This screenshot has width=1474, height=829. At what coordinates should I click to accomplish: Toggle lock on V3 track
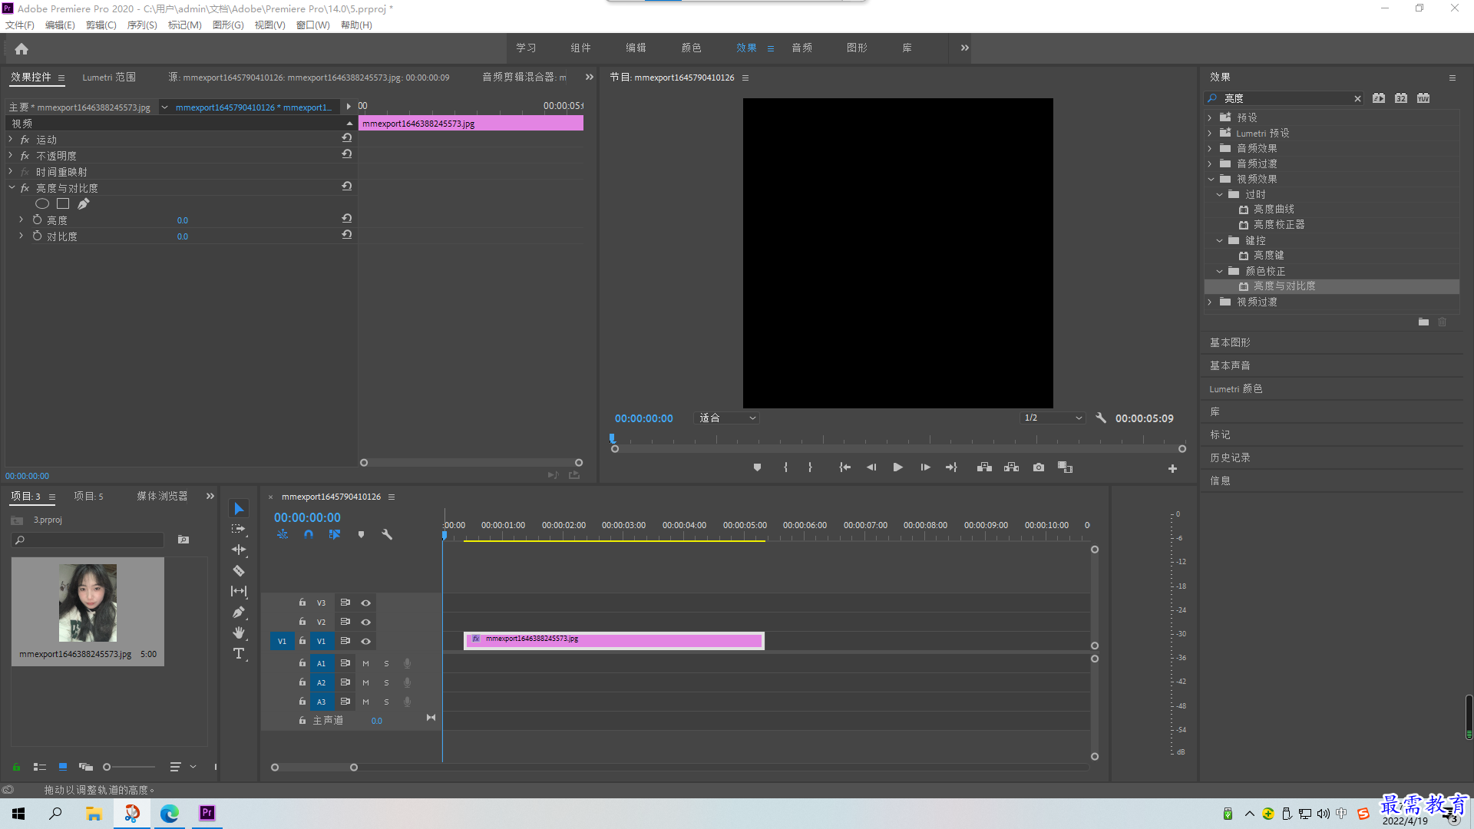pos(302,603)
